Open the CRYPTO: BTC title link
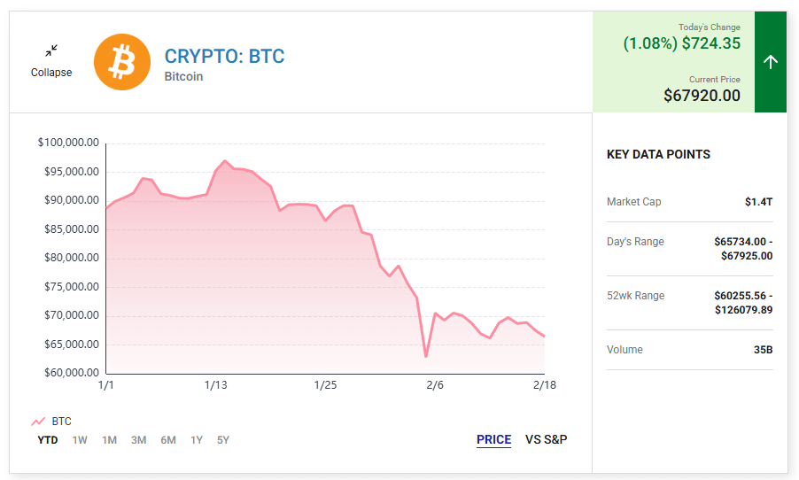 (224, 57)
